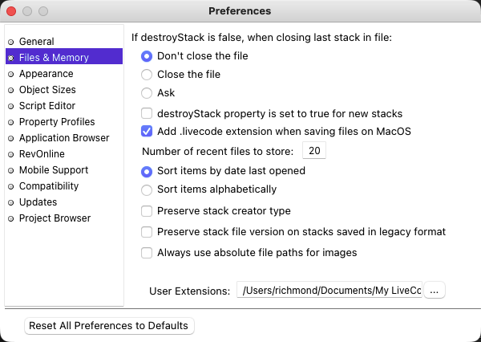
Task: Open the Script Editor preferences pane
Action: [x=46, y=105]
